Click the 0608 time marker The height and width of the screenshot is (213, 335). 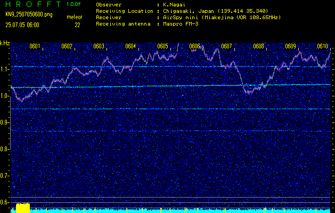[258, 46]
